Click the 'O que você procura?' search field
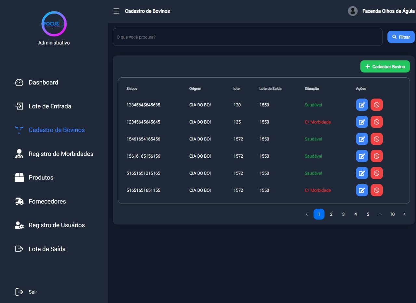This screenshot has width=416, height=303. pyautogui.click(x=248, y=37)
